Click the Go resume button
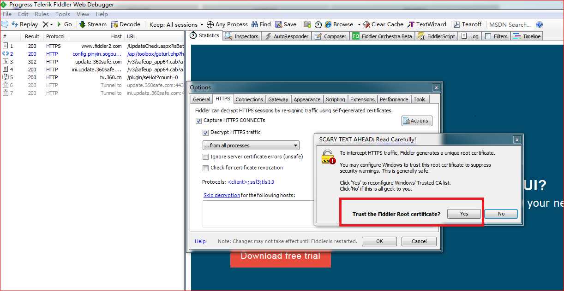The height and width of the screenshot is (291, 564). point(64,24)
